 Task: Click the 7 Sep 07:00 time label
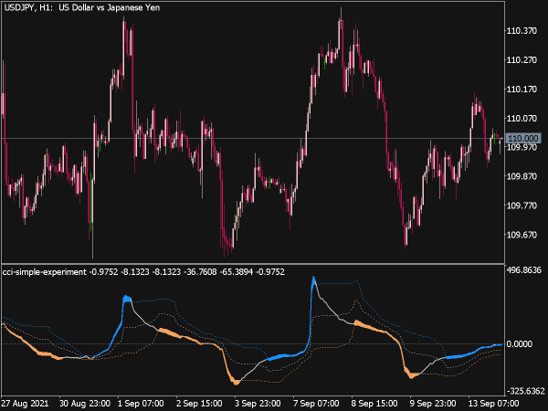pyautogui.click(x=316, y=404)
